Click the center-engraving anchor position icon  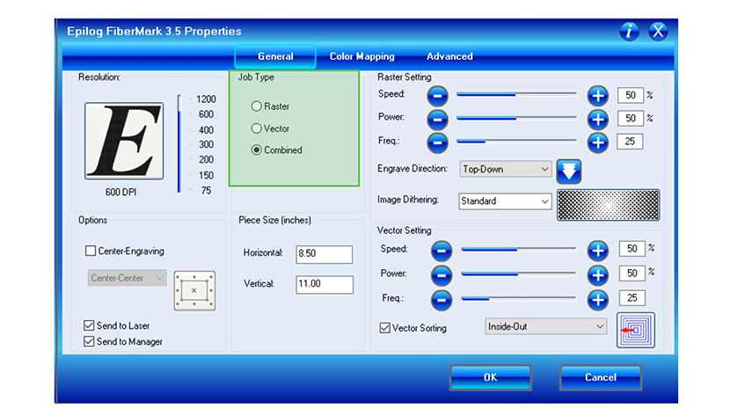pos(194,288)
